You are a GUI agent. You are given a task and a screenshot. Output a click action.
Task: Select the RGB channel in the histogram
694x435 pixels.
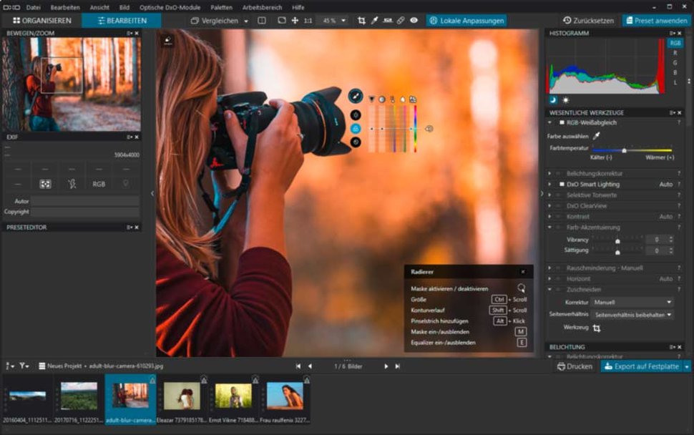click(675, 43)
